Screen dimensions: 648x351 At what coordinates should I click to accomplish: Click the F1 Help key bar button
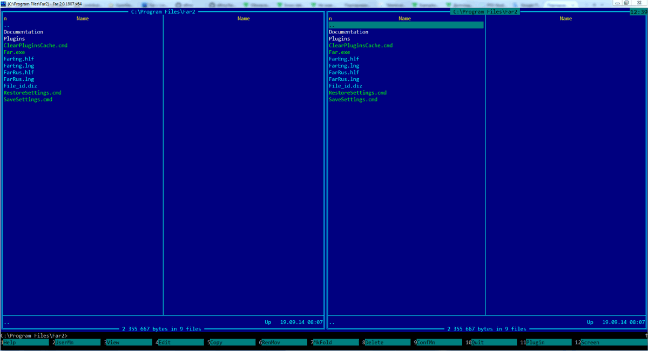[x=26, y=342]
